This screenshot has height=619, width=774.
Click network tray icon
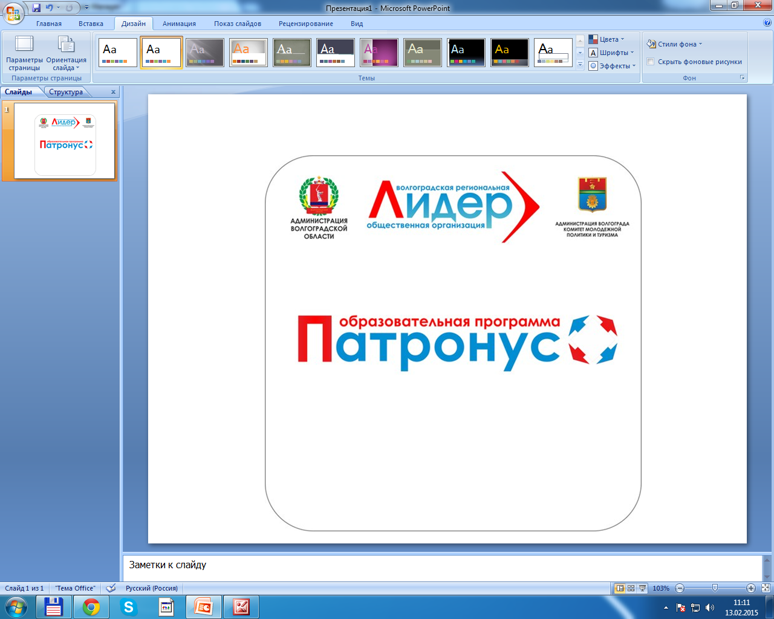pyautogui.click(x=695, y=608)
